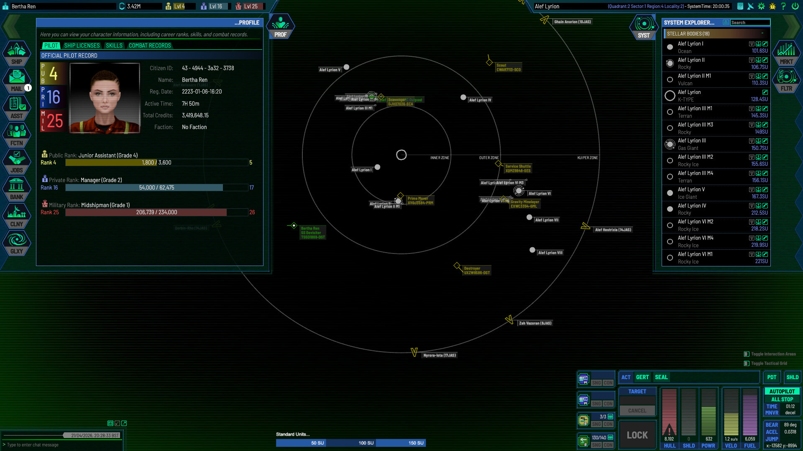Open the FLTR filter panel
This screenshot has height=451, width=803.
[x=786, y=80]
